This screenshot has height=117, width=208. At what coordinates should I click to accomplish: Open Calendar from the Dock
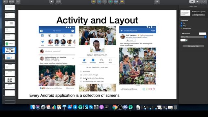48,107
